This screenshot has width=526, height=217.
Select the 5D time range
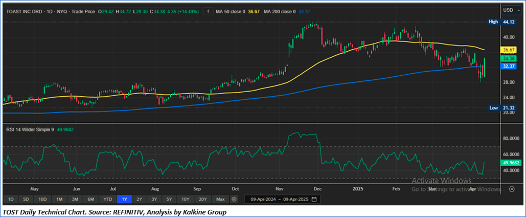coord(26,200)
